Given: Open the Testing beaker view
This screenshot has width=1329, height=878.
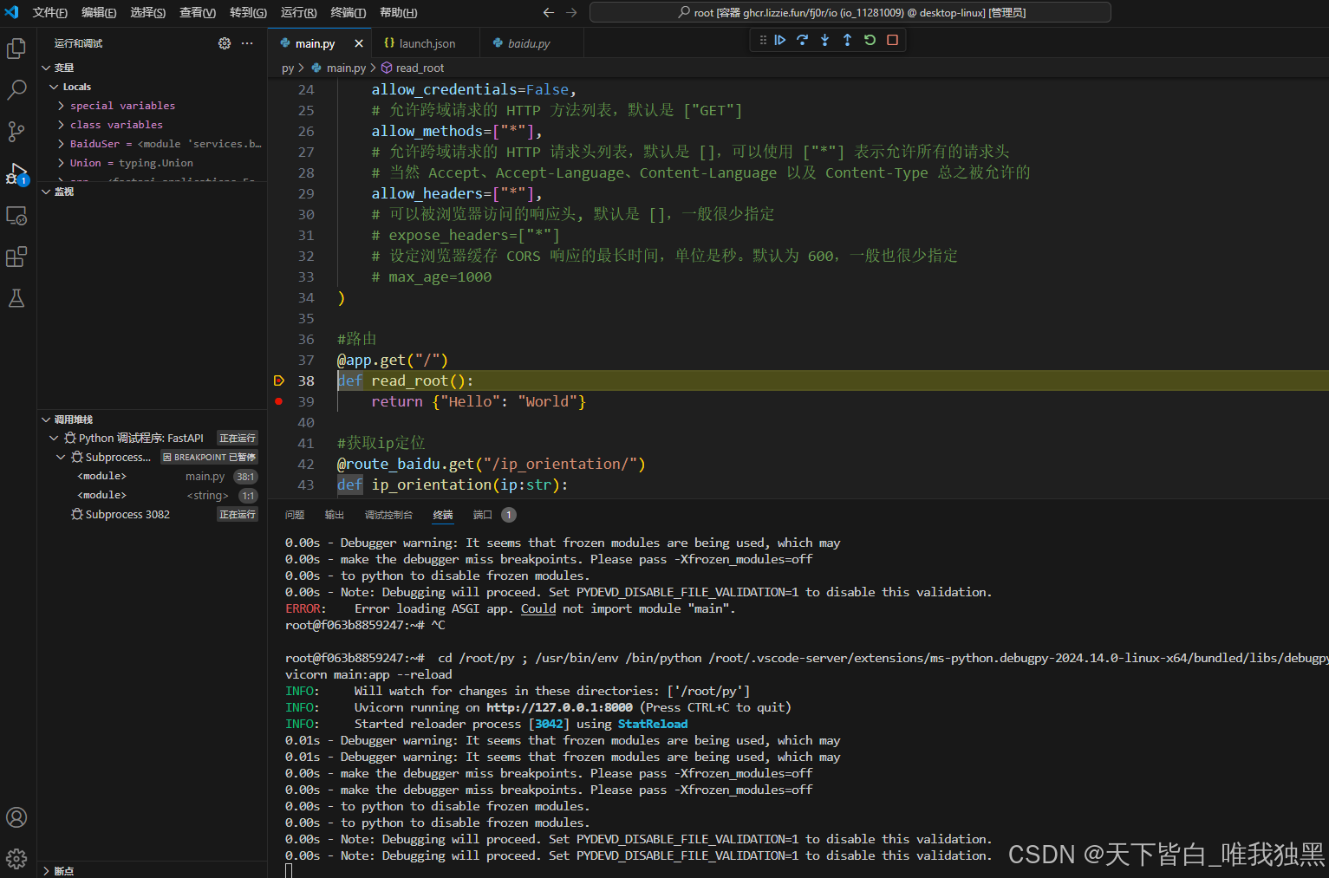Looking at the screenshot, I should pyautogui.click(x=16, y=298).
